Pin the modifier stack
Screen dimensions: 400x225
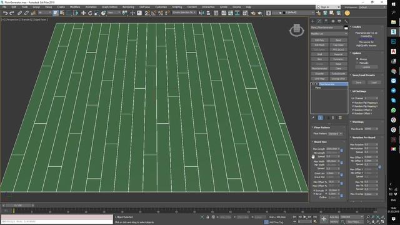tap(313, 117)
